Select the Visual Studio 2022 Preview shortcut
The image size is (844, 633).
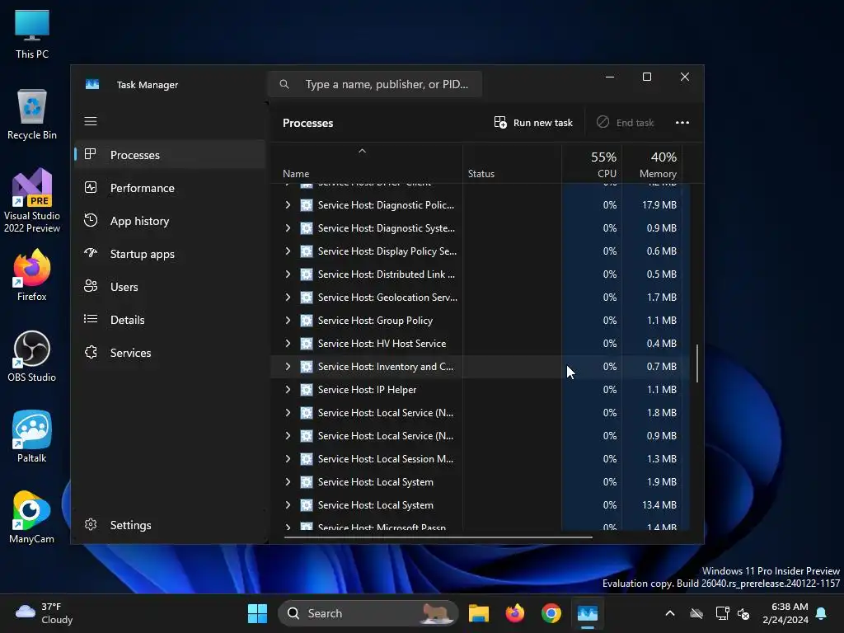click(x=32, y=201)
